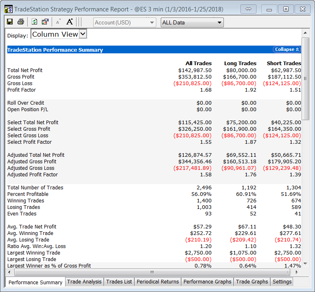This screenshot has width=315, height=292.
Task: Click the double-arrow button in title bar
Action: tap(248, 9)
